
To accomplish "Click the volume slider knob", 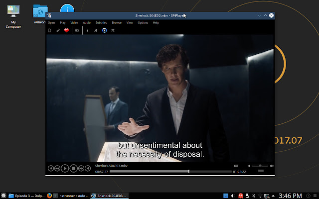I will coord(260,166).
